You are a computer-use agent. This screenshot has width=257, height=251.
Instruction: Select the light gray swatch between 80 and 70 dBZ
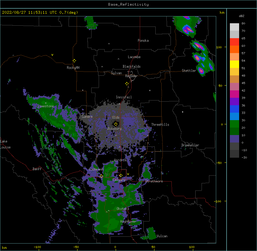pos(234,27)
